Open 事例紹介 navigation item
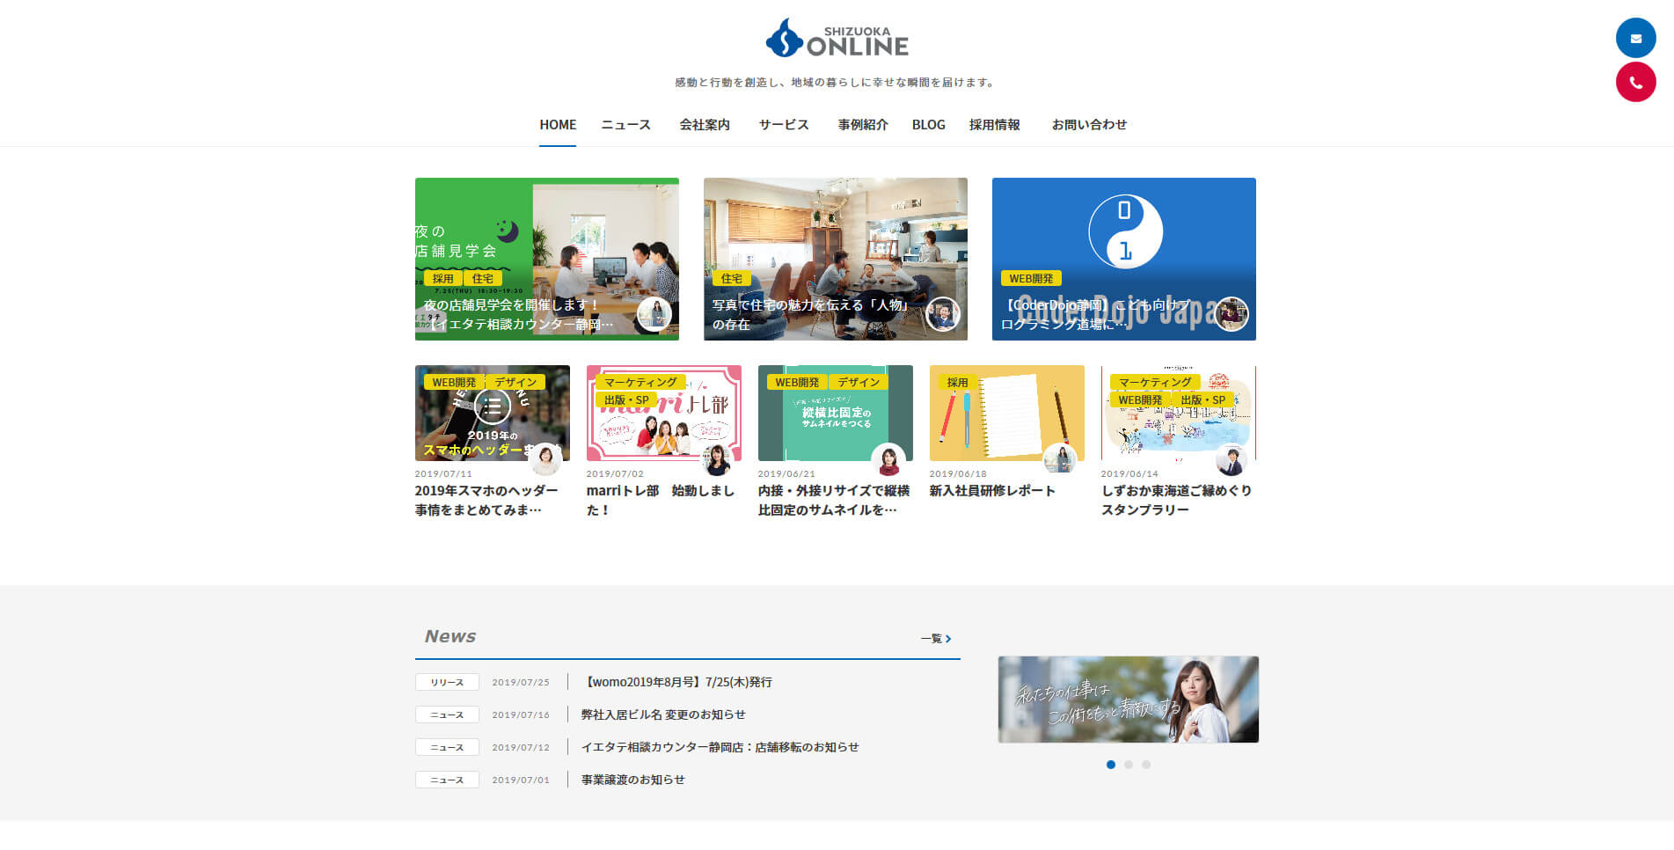Screen dimensions: 1674x850 [x=863, y=125]
